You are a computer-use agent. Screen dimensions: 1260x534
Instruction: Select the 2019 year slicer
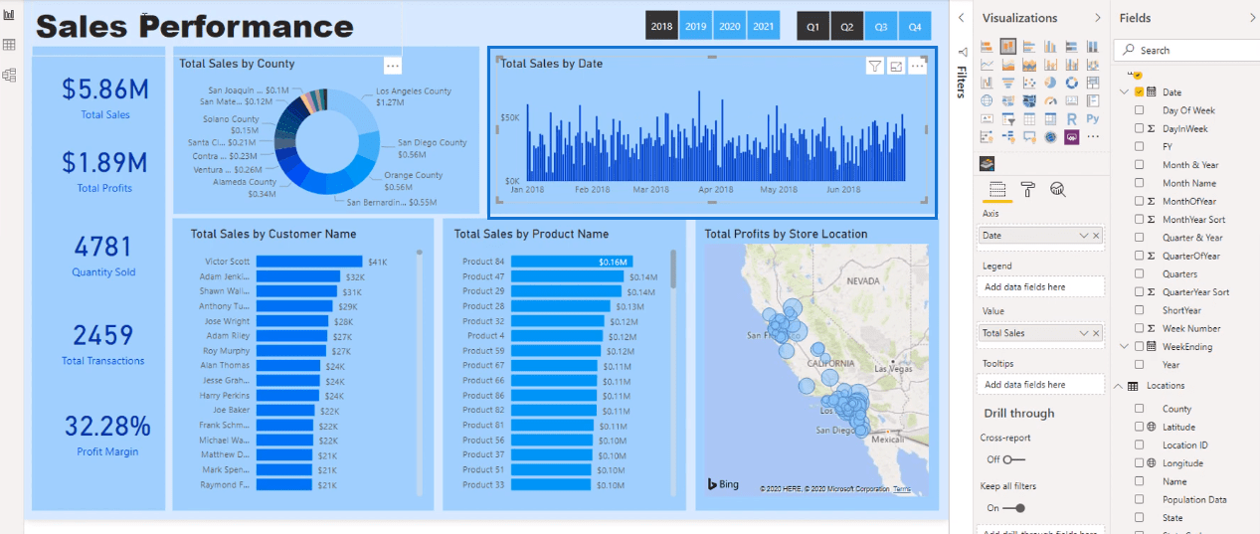696,27
